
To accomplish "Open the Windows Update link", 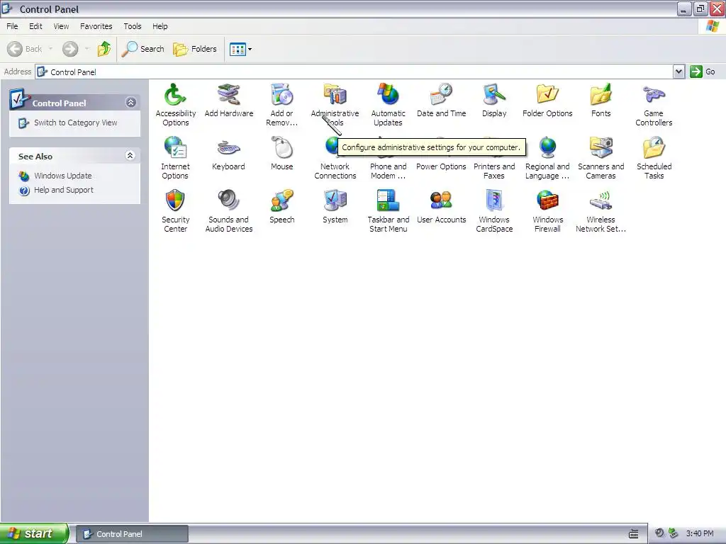I will pos(62,176).
